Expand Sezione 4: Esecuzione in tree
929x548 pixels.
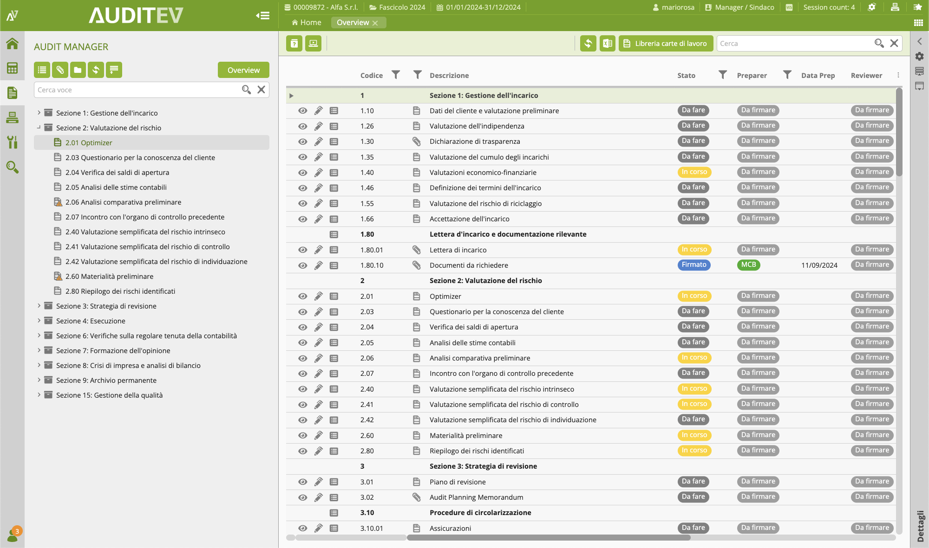(x=39, y=321)
